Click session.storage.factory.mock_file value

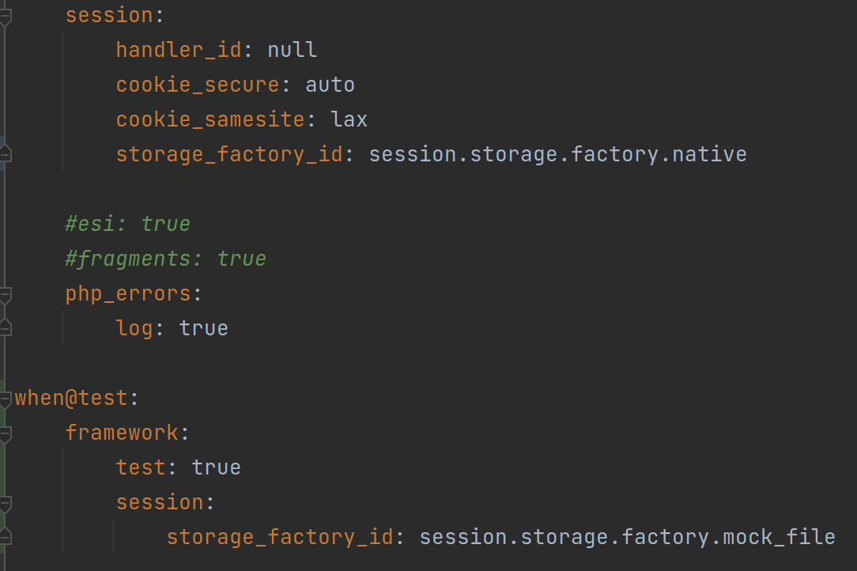click(628, 537)
